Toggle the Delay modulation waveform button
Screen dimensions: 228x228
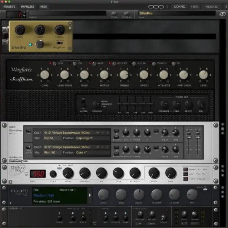click(x=185, y=174)
